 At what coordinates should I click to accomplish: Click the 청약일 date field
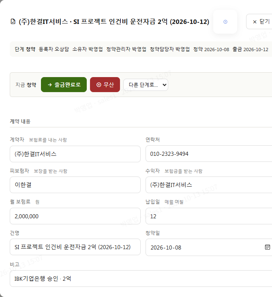(209, 247)
